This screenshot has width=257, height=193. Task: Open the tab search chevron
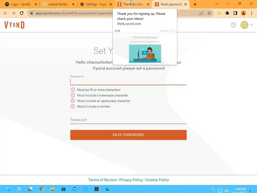[217, 4]
